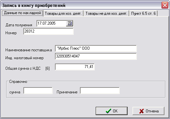Select the Пункт 6.5 ст. 6 tab
This screenshot has height=119, width=170.
(143, 13)
